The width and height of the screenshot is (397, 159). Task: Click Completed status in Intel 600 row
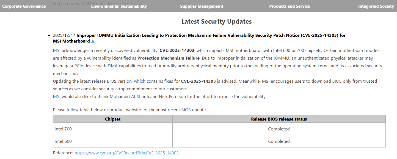click(279, 141)
